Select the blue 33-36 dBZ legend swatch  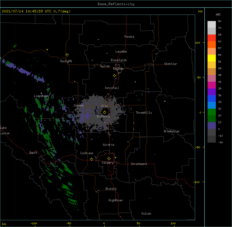(x=212, y=98)
